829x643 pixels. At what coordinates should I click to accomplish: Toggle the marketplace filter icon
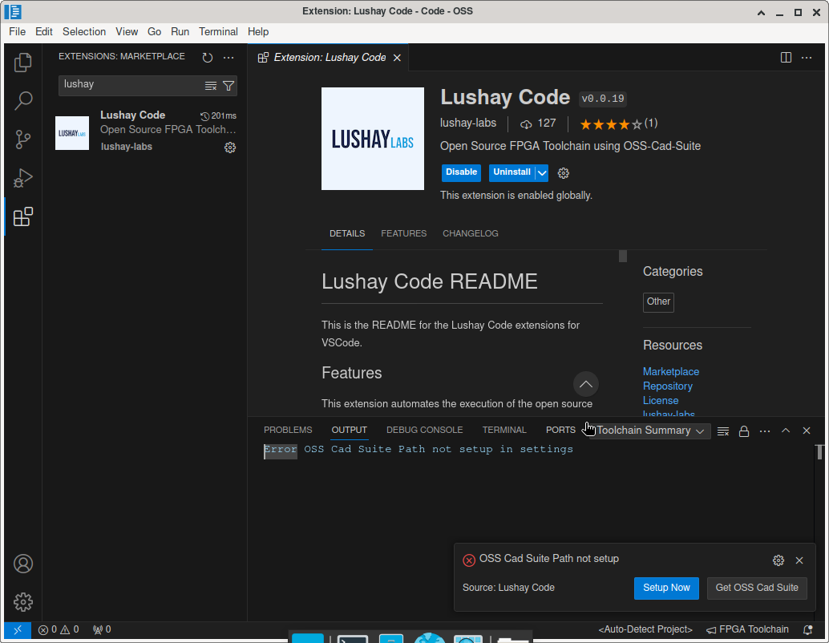228,84
